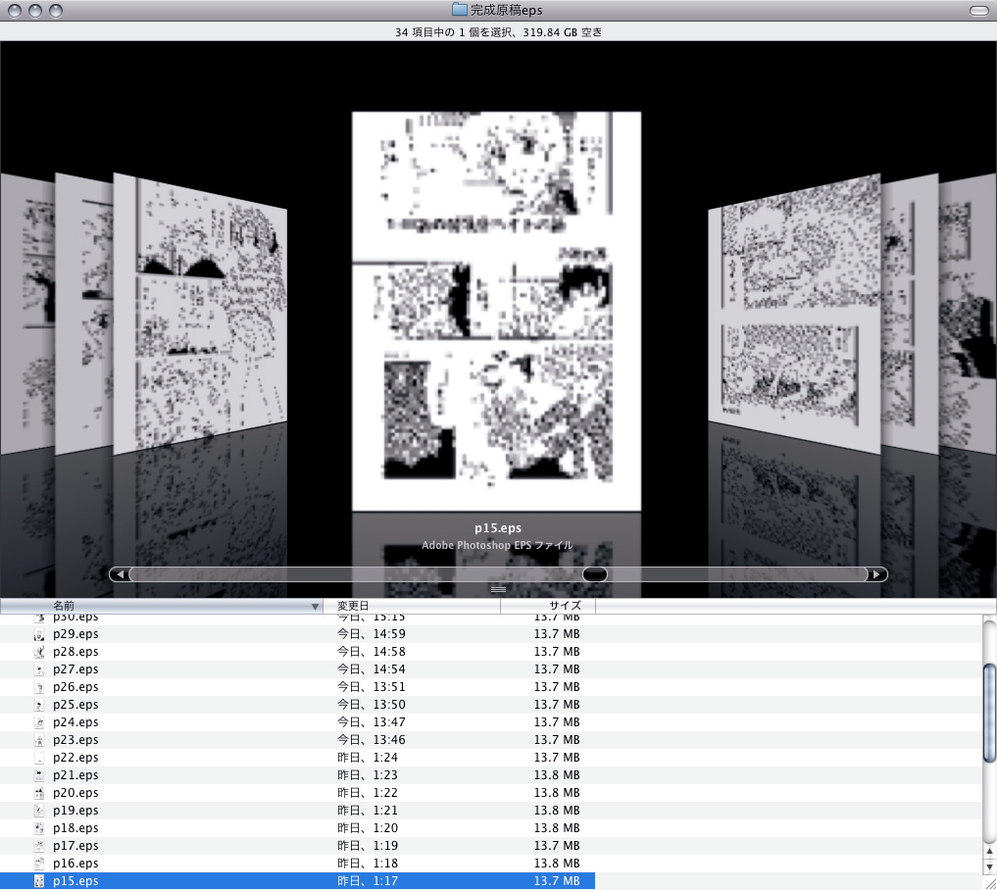Click the folder icon in the title bar
Viewport: 997px width, 890px height.
coord(460,10)
